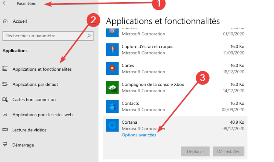The height and width of the screenshot is (162, 274).
Task: Click the back arrow in Paramètres
Action: tap(5, 4)
